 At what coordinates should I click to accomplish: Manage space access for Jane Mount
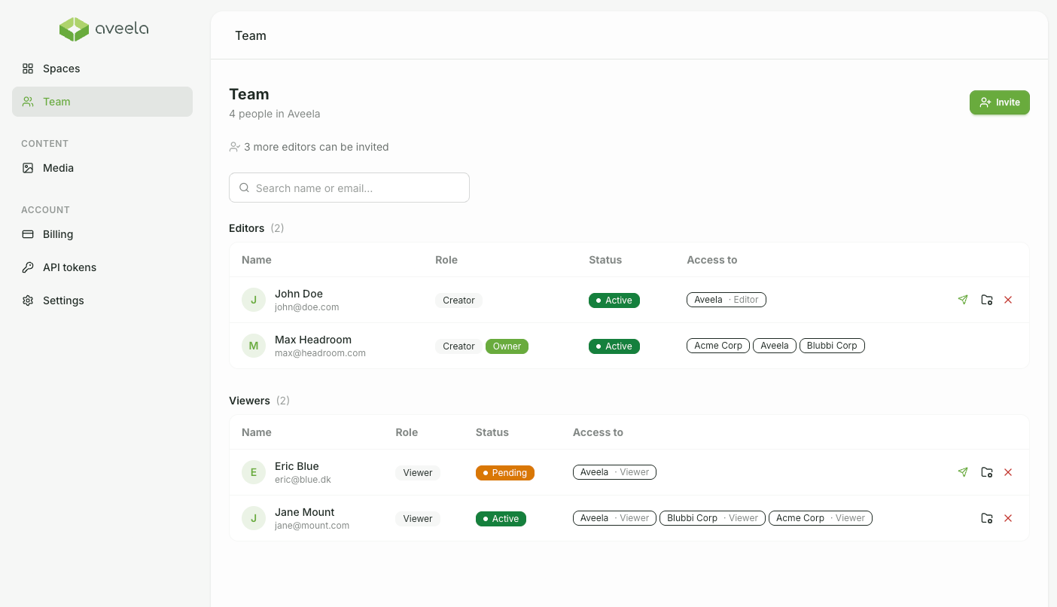(987, 518)
